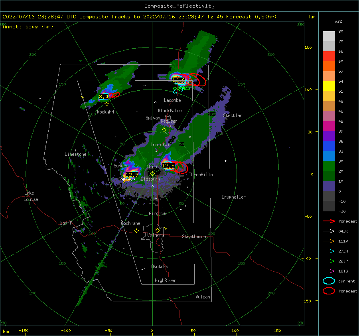359x336 pixels.
Task: Click the Drumheller label
Action: [234, 197]
